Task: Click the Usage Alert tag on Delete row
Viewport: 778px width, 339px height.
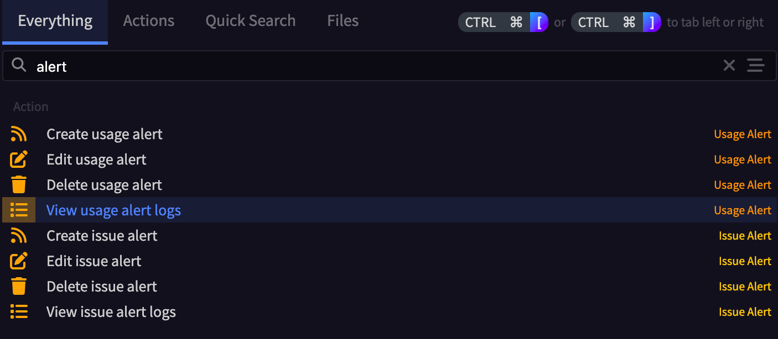Action: [743, 185]
